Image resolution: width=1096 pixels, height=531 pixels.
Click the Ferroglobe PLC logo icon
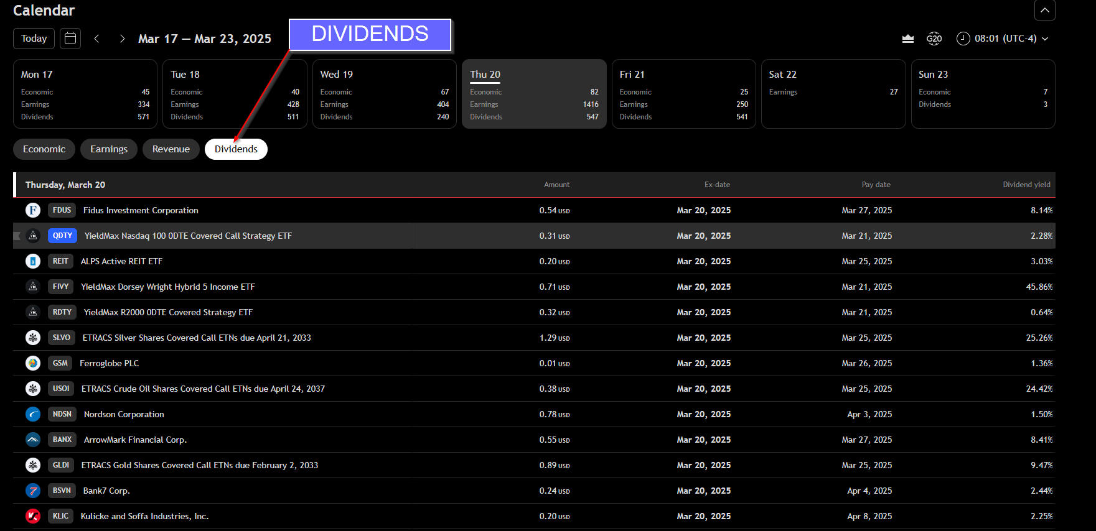click(33, 363)
